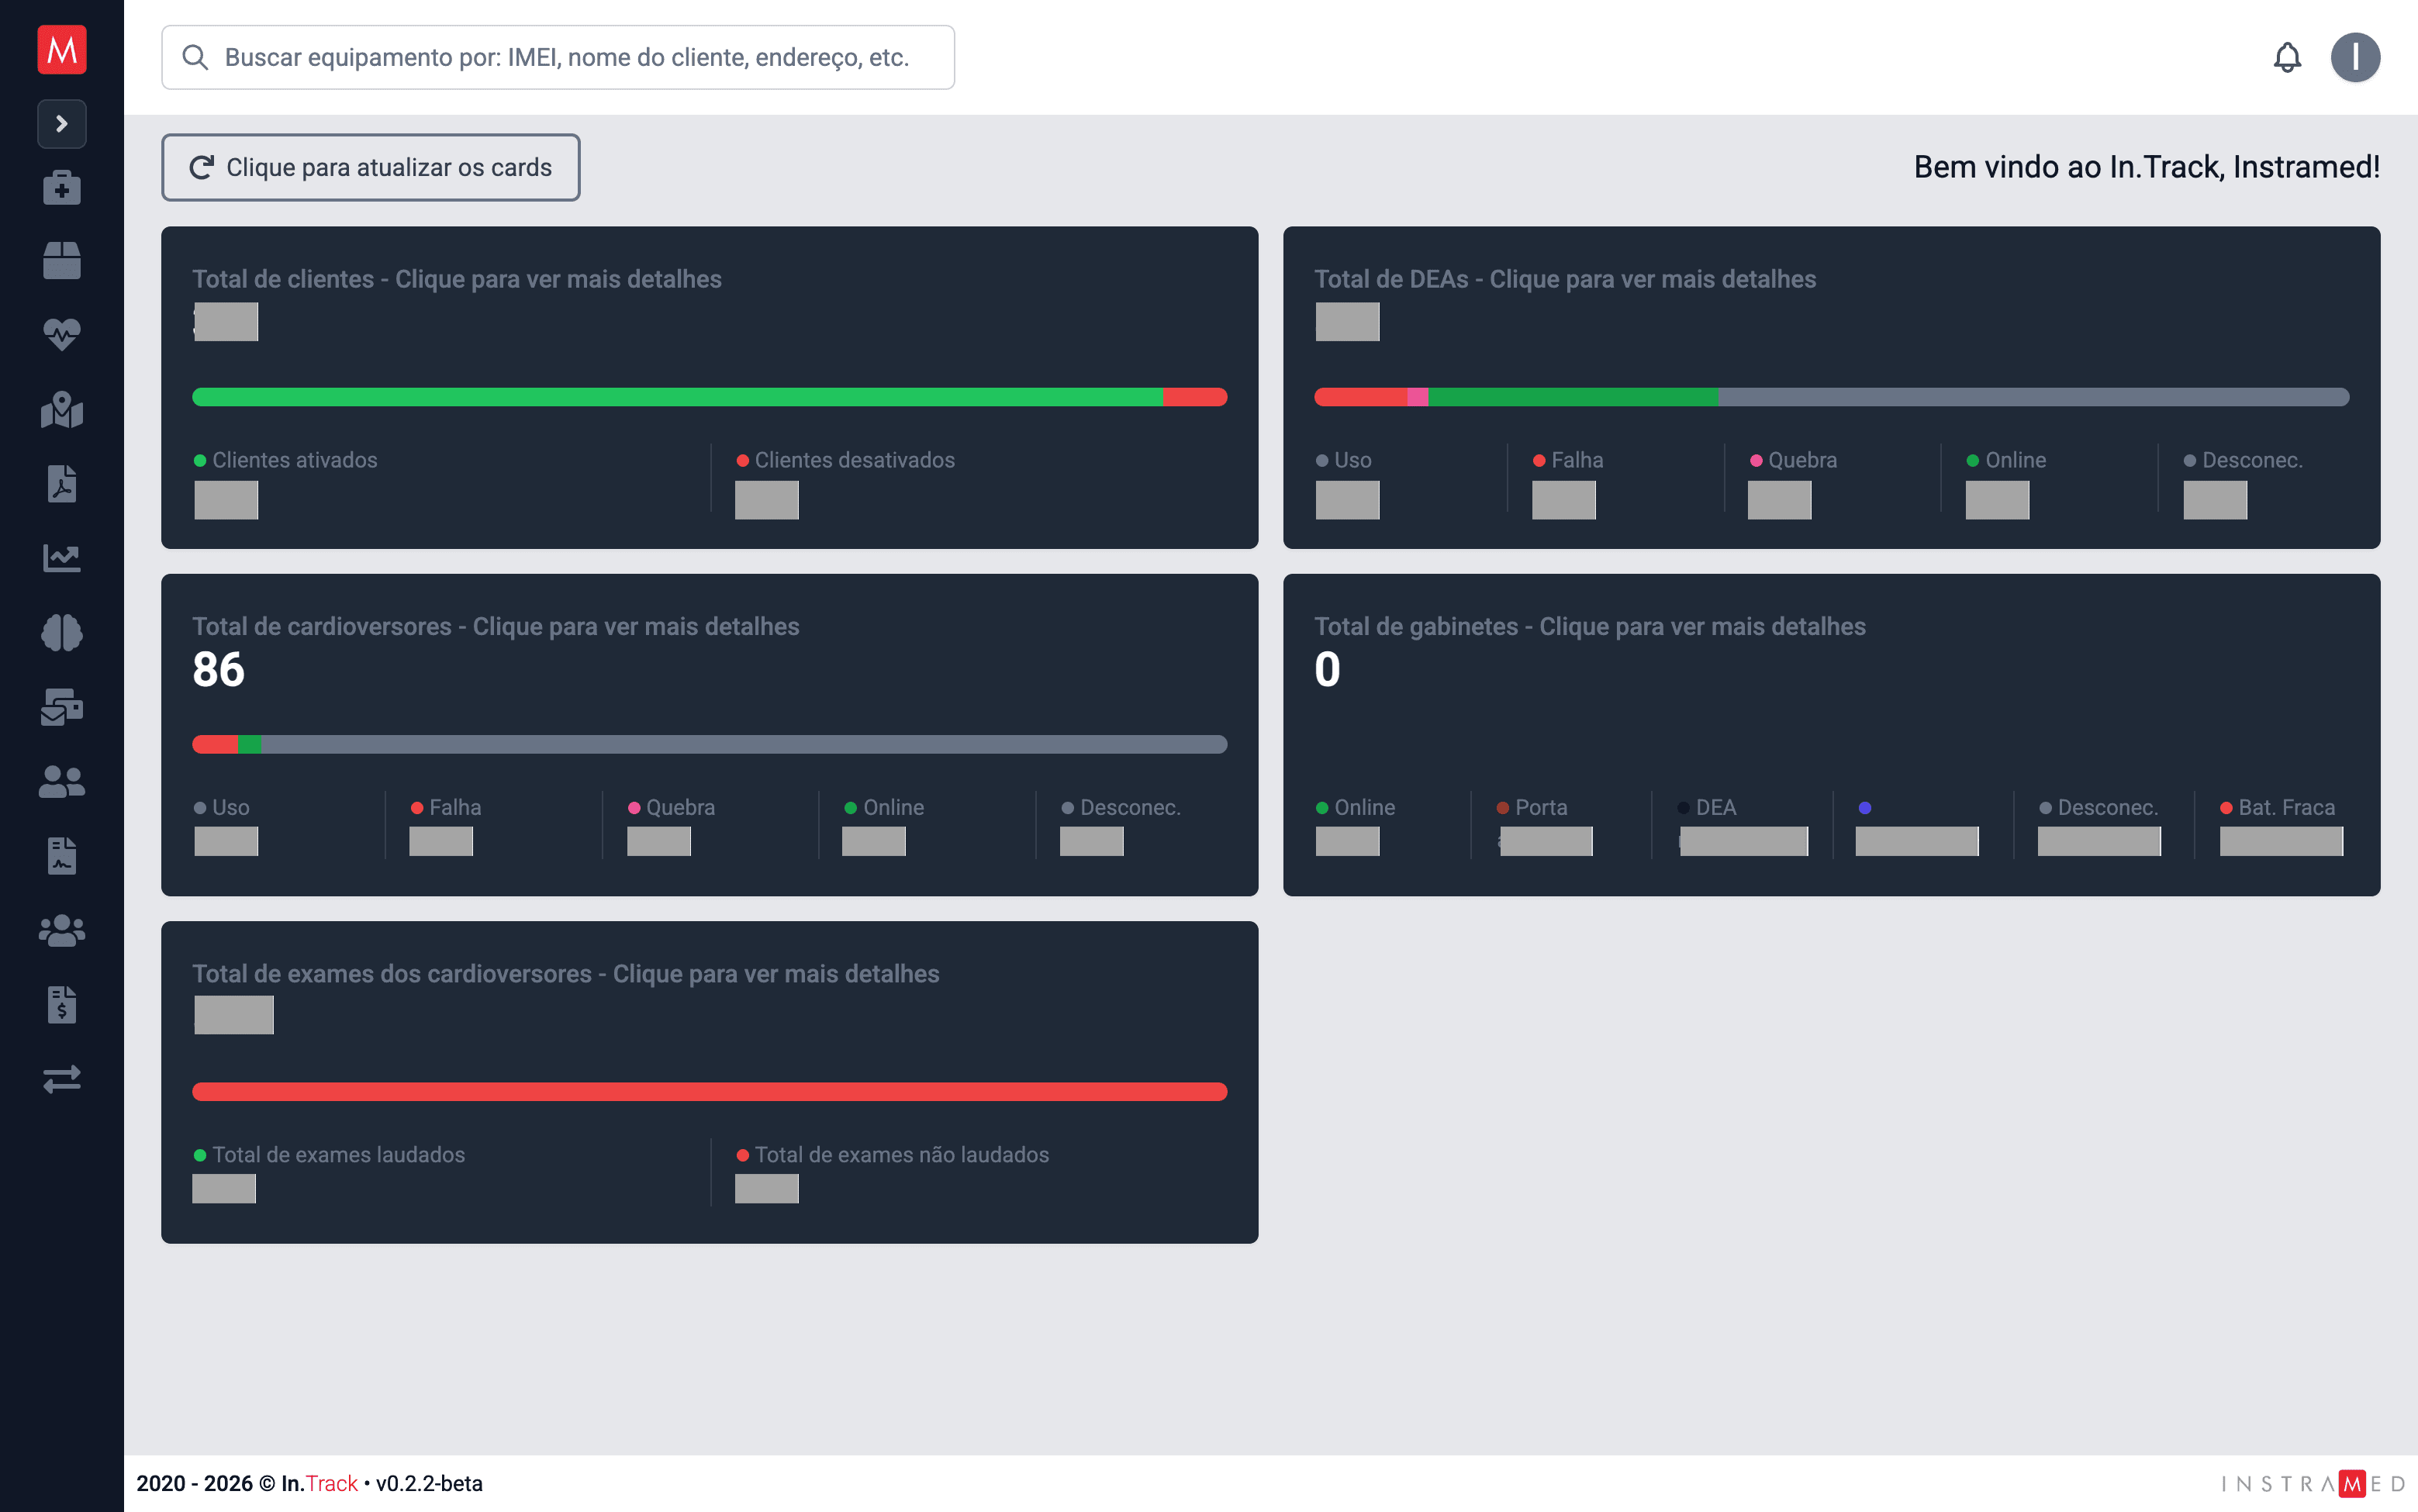Click 'Total de exames não laudados' label
This screenshot has height=1512, width=2418.
coord(901,1155)
